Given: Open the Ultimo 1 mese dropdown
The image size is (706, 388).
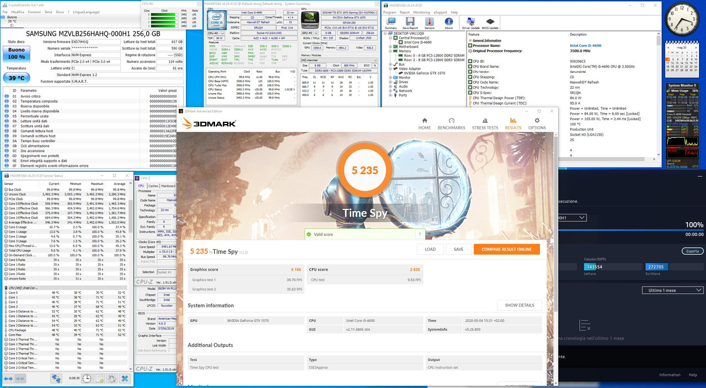Looking at the screenshot, I should point(672,290).
